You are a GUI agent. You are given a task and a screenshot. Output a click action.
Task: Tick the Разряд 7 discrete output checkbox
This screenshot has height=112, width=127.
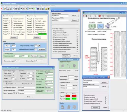(x=9, y=34)
